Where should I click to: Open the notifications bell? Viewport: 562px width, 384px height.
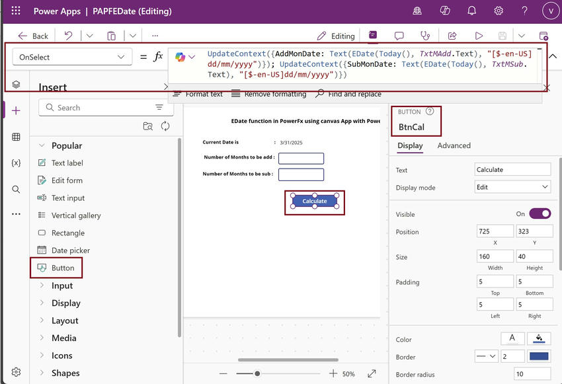coord(471,11)
